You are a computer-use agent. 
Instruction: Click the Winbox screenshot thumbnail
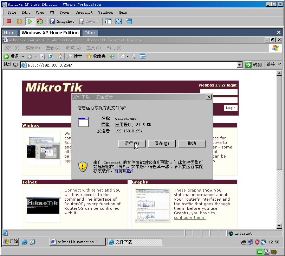point(43,148)
